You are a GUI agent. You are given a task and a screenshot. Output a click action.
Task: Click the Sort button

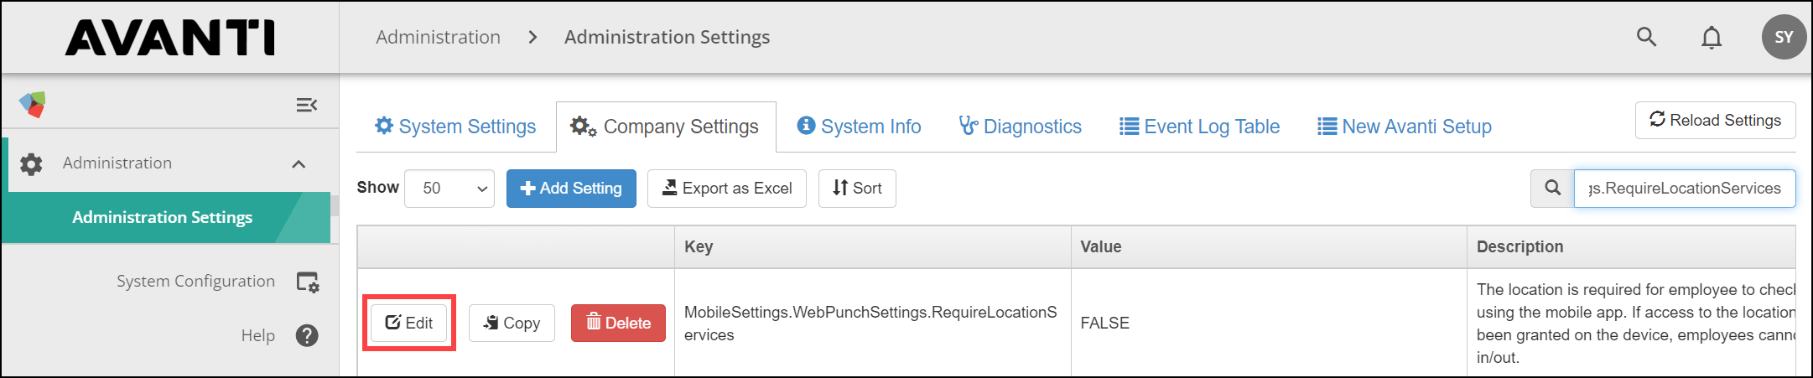click(x=857, y=189)
